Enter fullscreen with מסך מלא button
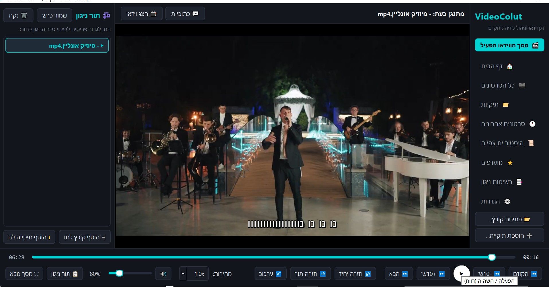 click(x=24, y=274)
